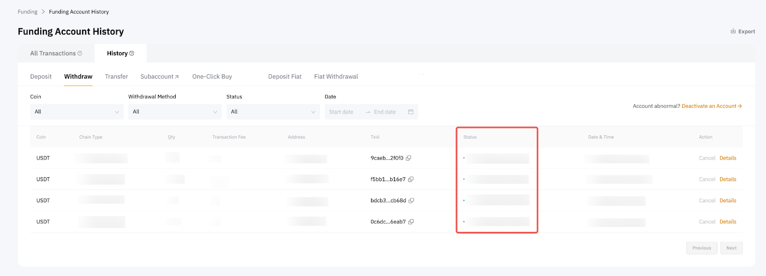View Details of the first USDT withdrawal

[x=728, y=158]
